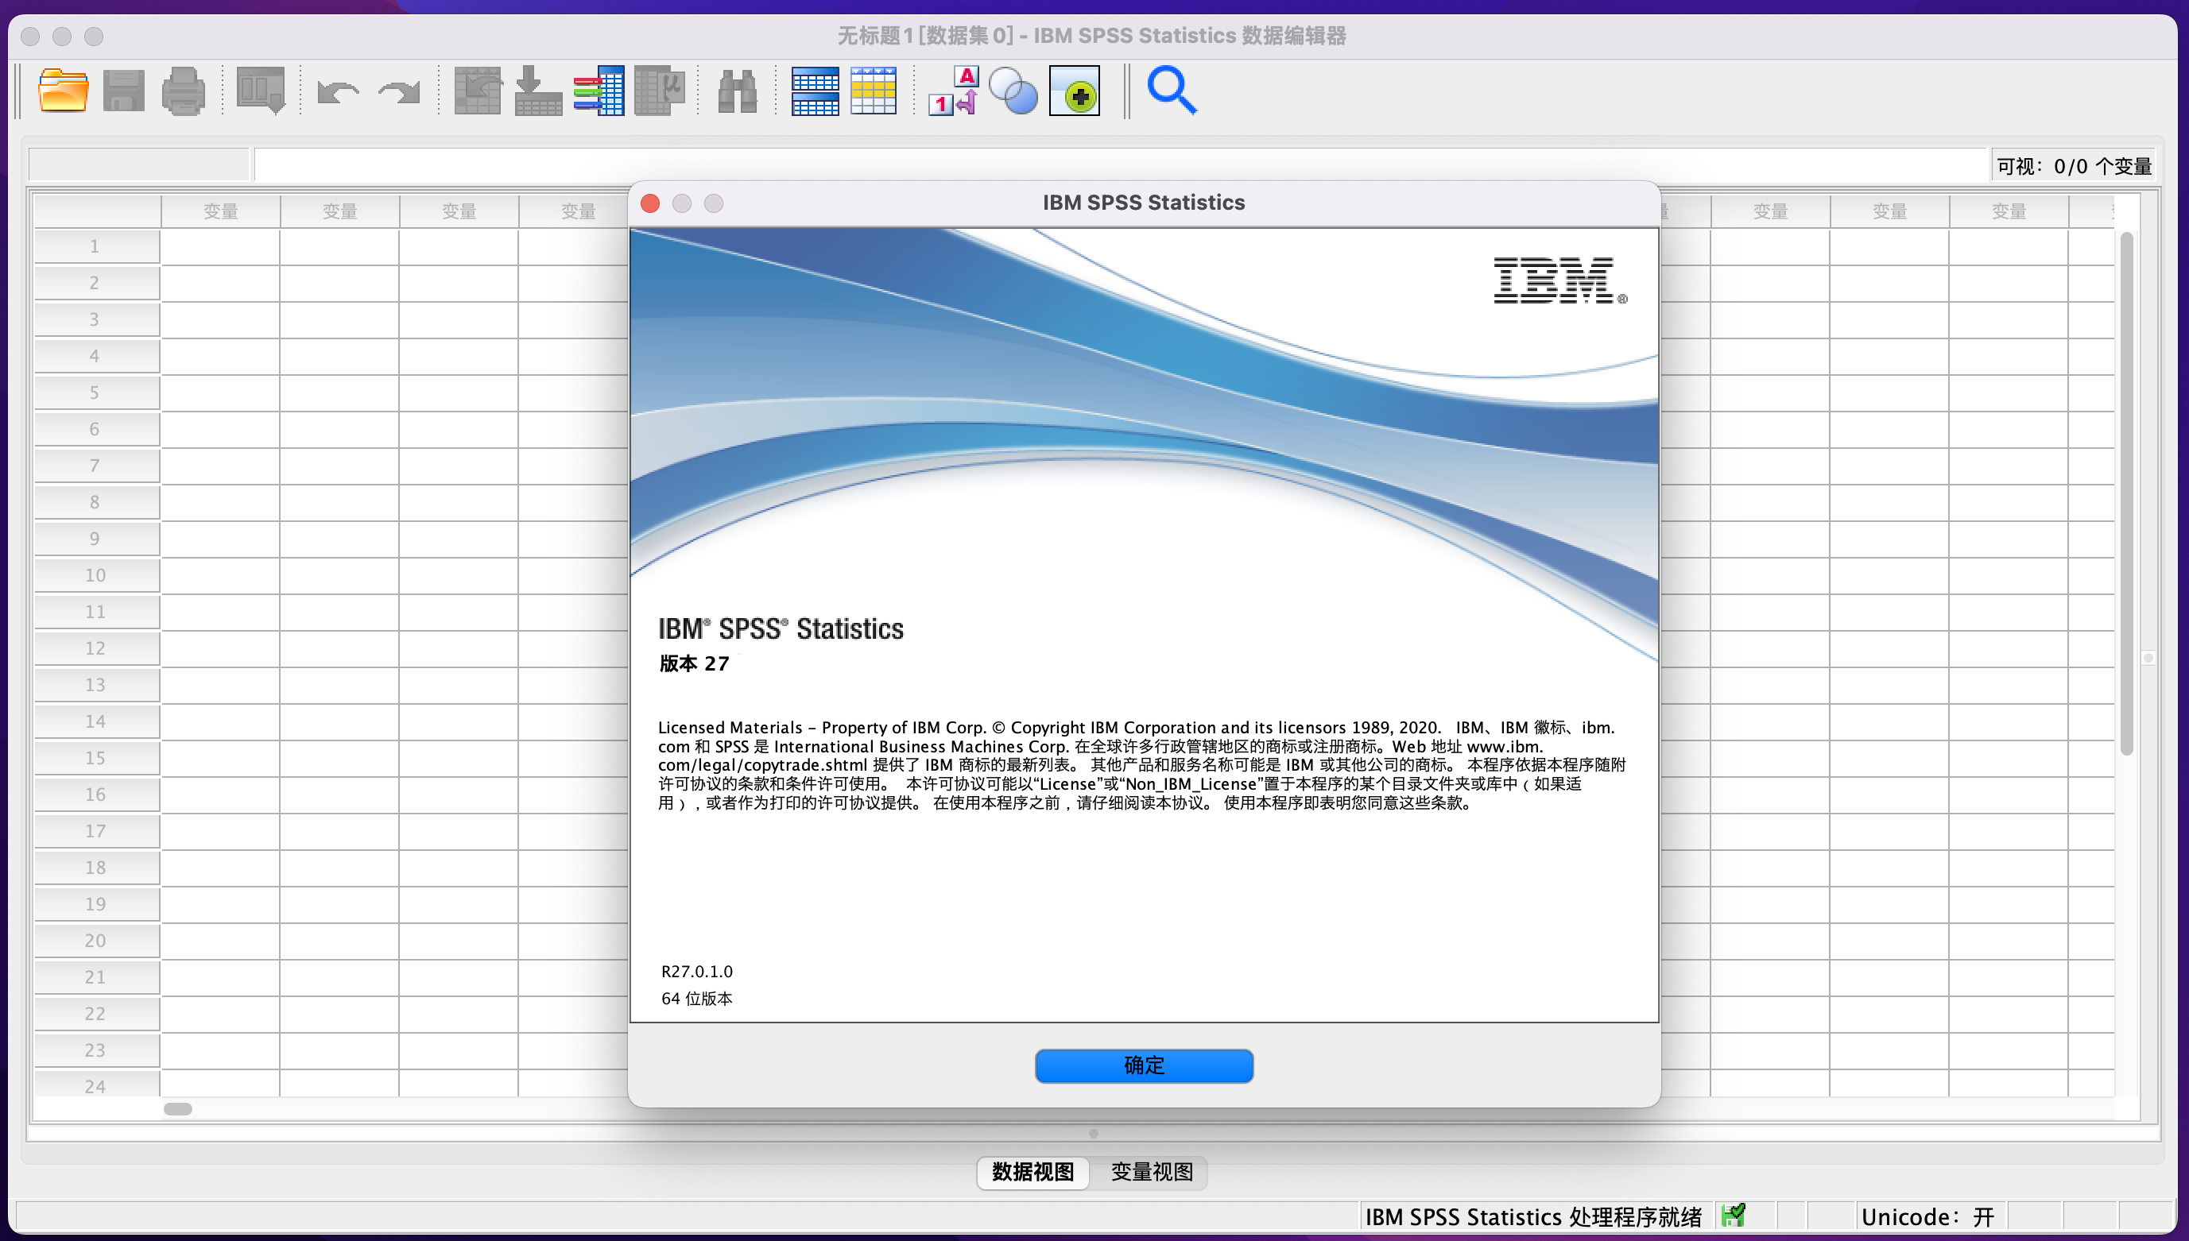
Task: Click the Undo arrow icon
Action: pyautogui.click(x=338, y=91)
